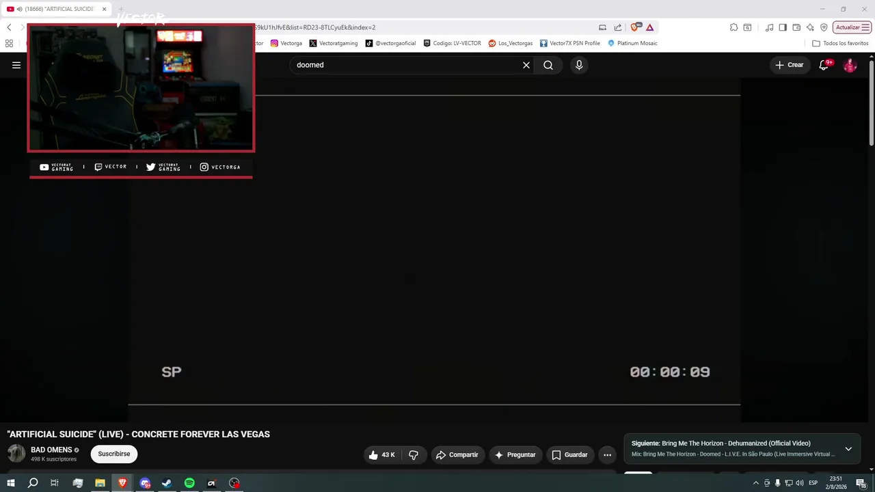Open YouTube notifications bell
Image resolution: width=875 pixels, height=492 pixels.
[824, 65]
